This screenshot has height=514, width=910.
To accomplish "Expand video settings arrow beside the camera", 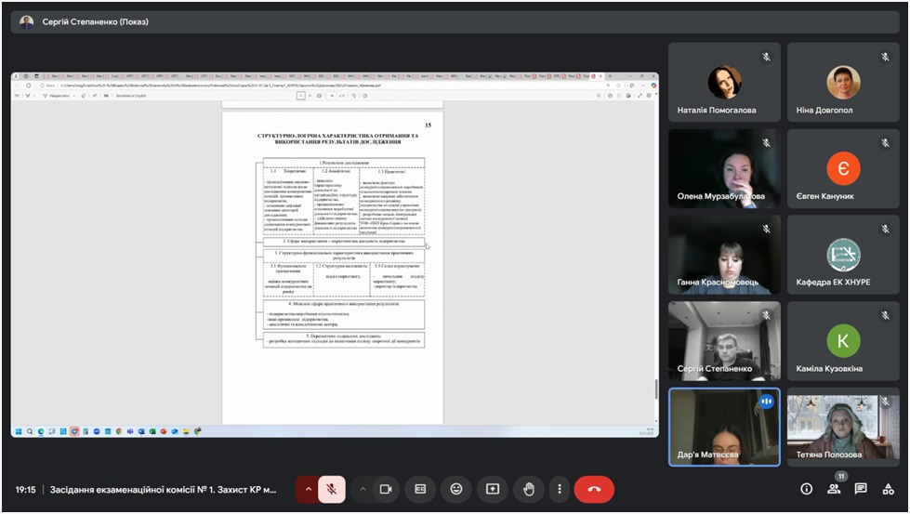I will point(362,489).
